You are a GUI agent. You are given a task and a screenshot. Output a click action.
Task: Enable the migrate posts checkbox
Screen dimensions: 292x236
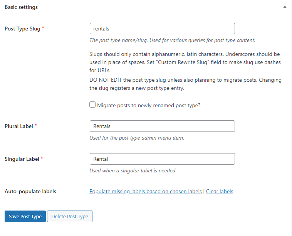92,105
